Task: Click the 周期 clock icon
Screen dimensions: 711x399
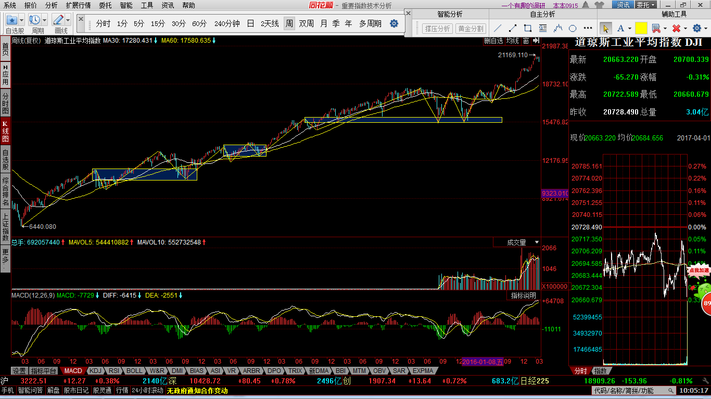Action: 35,20
